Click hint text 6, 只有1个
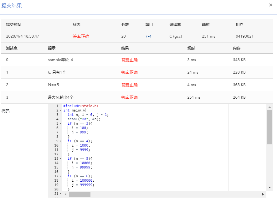Image resolution: width=277 pixels, height=202 pixels. 57,72
